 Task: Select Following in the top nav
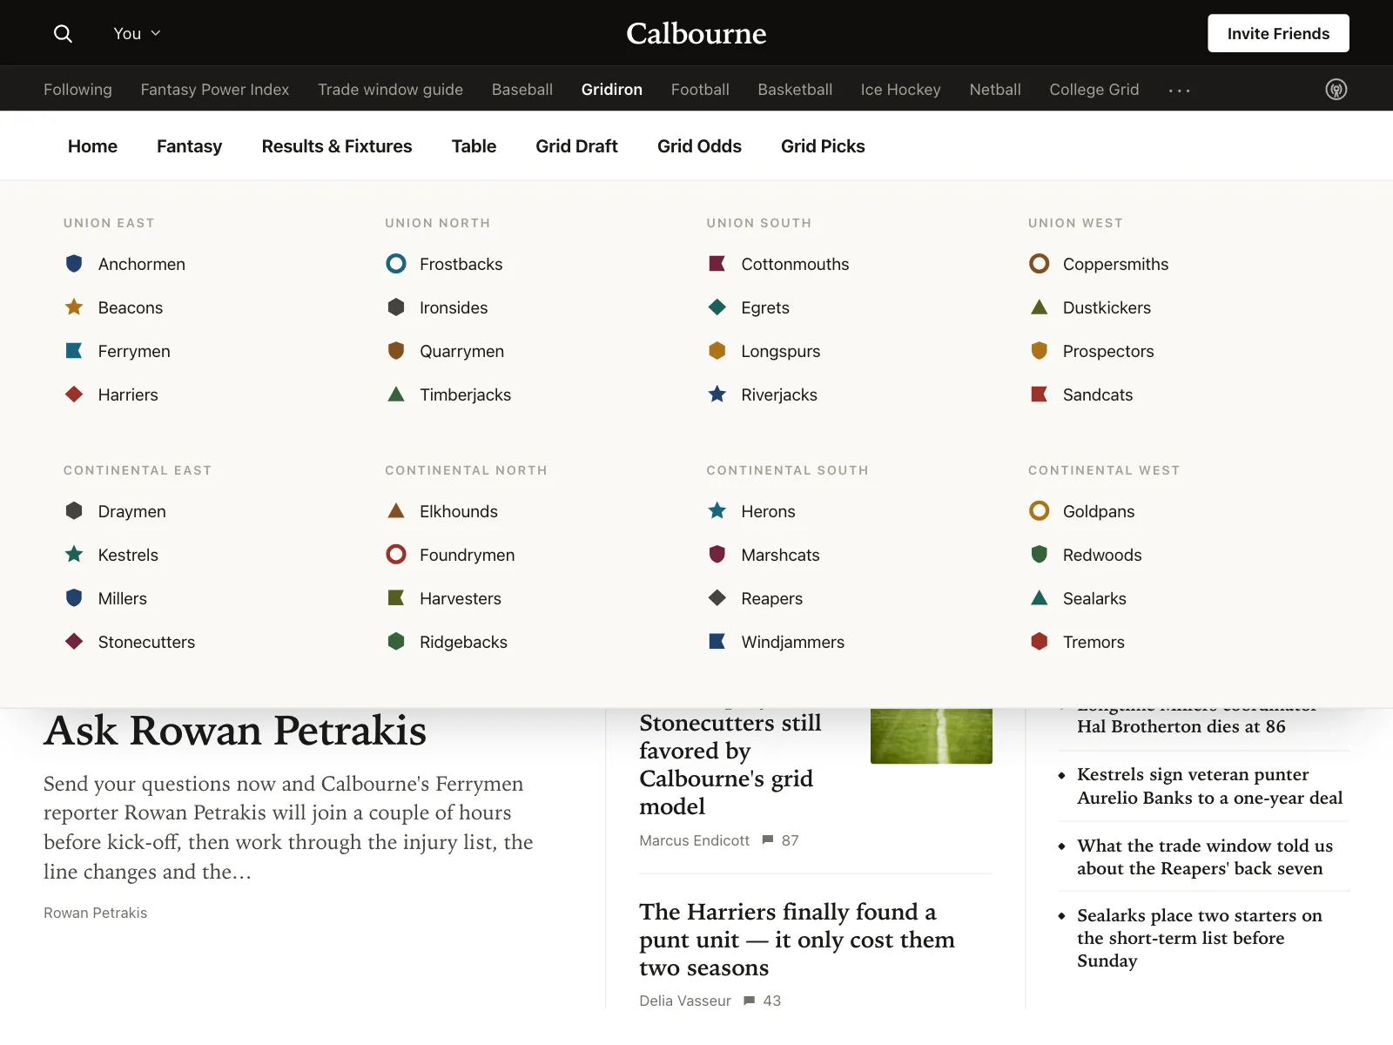pos(77,90)
